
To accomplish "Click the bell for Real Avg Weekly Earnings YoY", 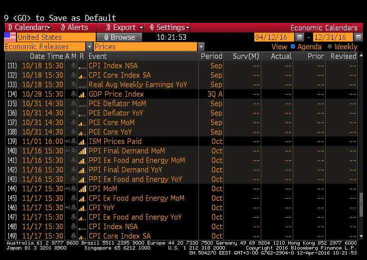I will click(x=73, y=84).
